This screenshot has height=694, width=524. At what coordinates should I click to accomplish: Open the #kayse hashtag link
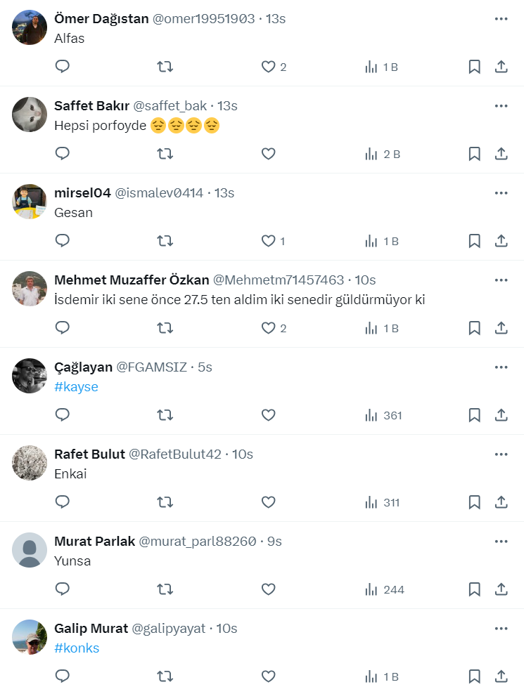click(x=76, y=387)
